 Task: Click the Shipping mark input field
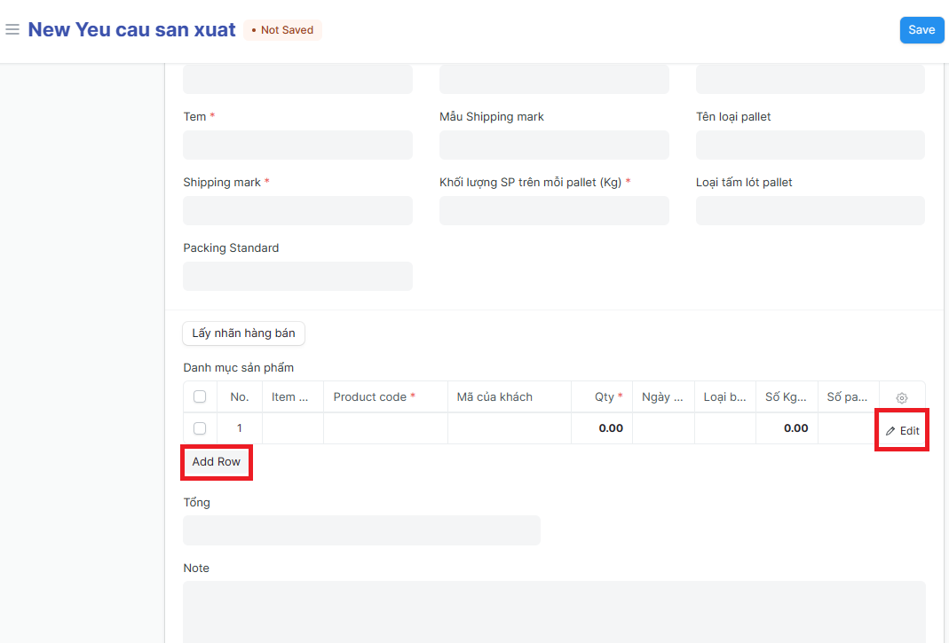click(297, 211)
